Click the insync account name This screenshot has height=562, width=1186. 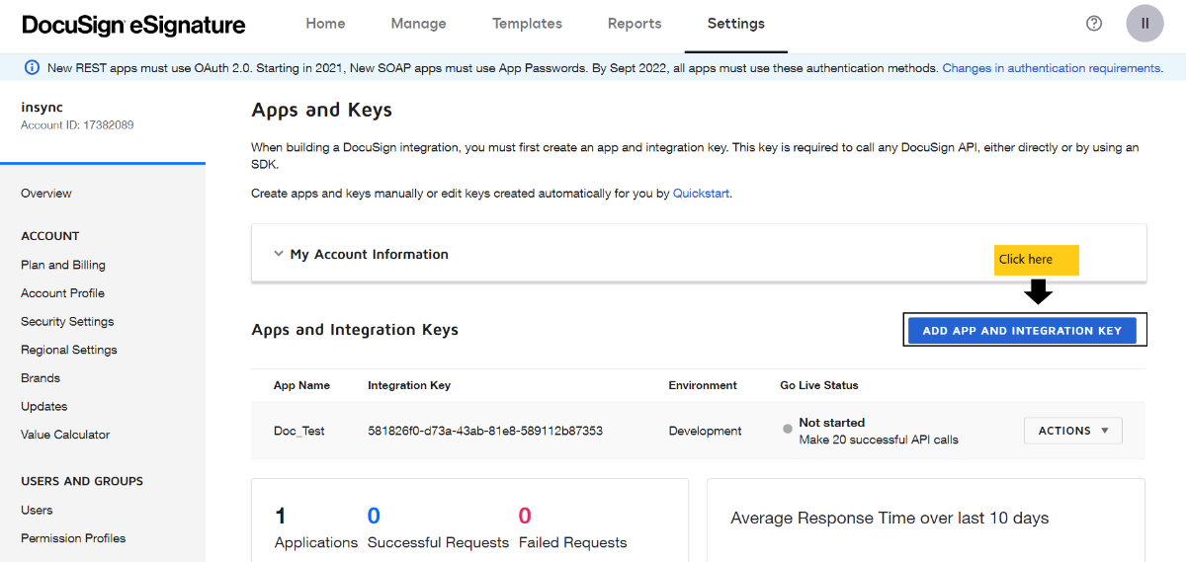click(42, 107)
